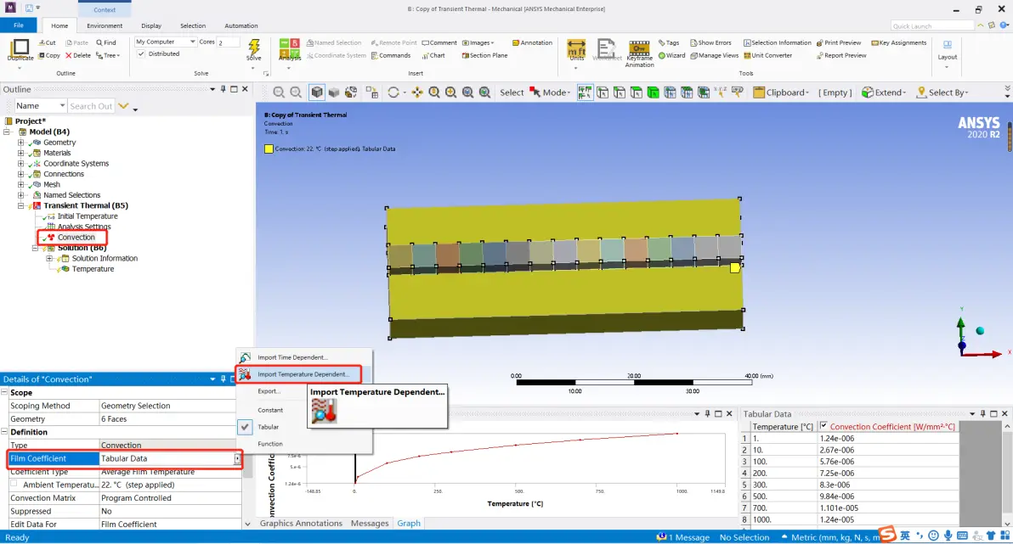Image resolution: width=1013 pixels, height=544 pixels.
Task: Toggle the Distributed checkbox
Action: click(141, 54)
